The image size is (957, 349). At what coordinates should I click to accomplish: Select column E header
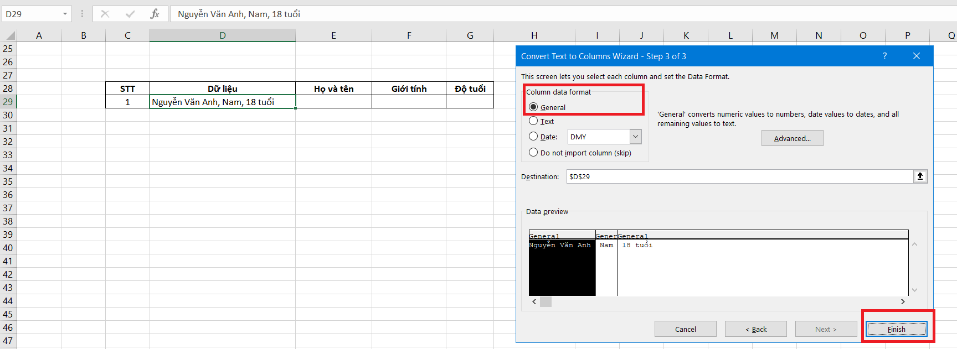pos(333,35)
